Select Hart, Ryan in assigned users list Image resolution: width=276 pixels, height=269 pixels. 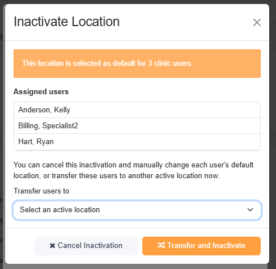point(137,142)
